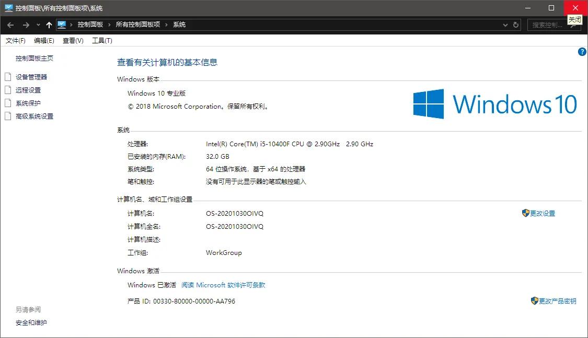Open 阅读 Microsoft 软件许可条款 link
This screenshot has width=588, height=338.
(x=223, y=285)
